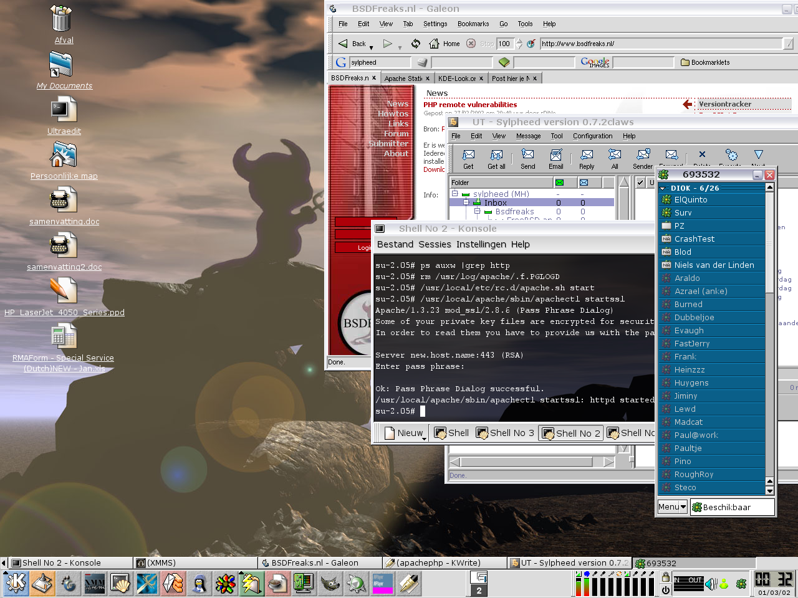Select Niels van der Linden contact

coord(712,265)
